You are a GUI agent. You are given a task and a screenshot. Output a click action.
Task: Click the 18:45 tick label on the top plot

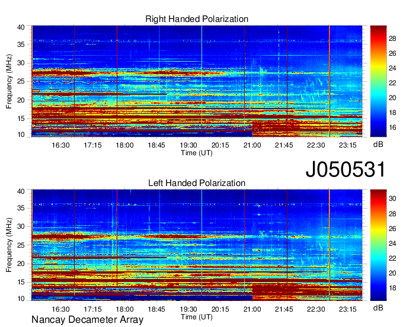156,145
